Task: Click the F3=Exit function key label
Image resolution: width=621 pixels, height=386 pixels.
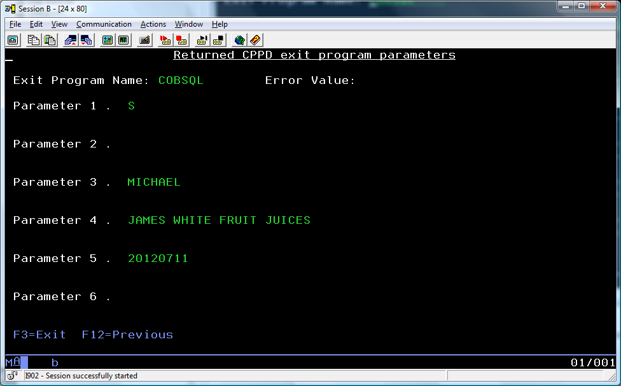Action: [x=39, y=334]
